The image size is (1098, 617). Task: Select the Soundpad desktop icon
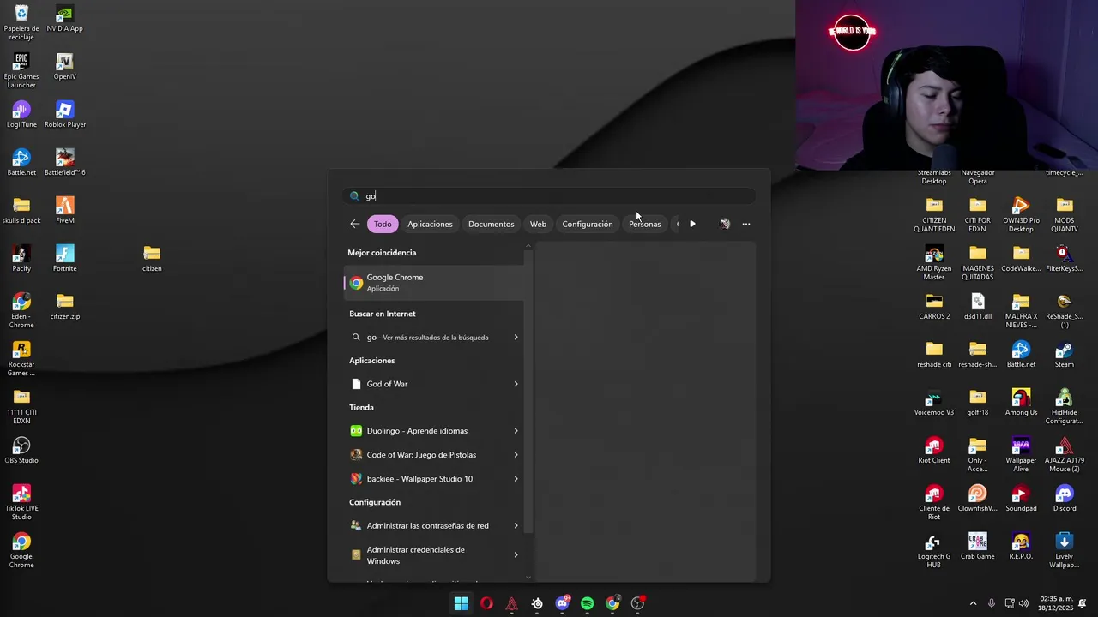[x=1021, y=499]
